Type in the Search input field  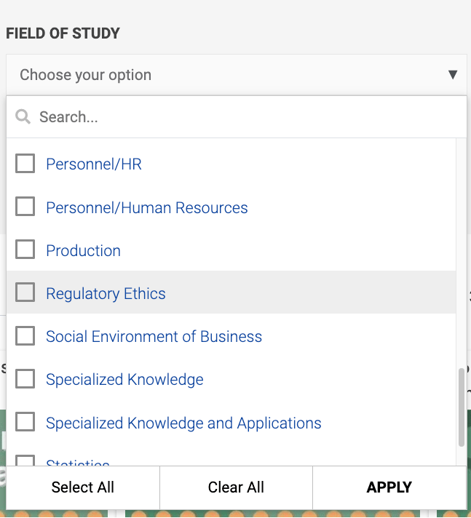tap(248, 117)
